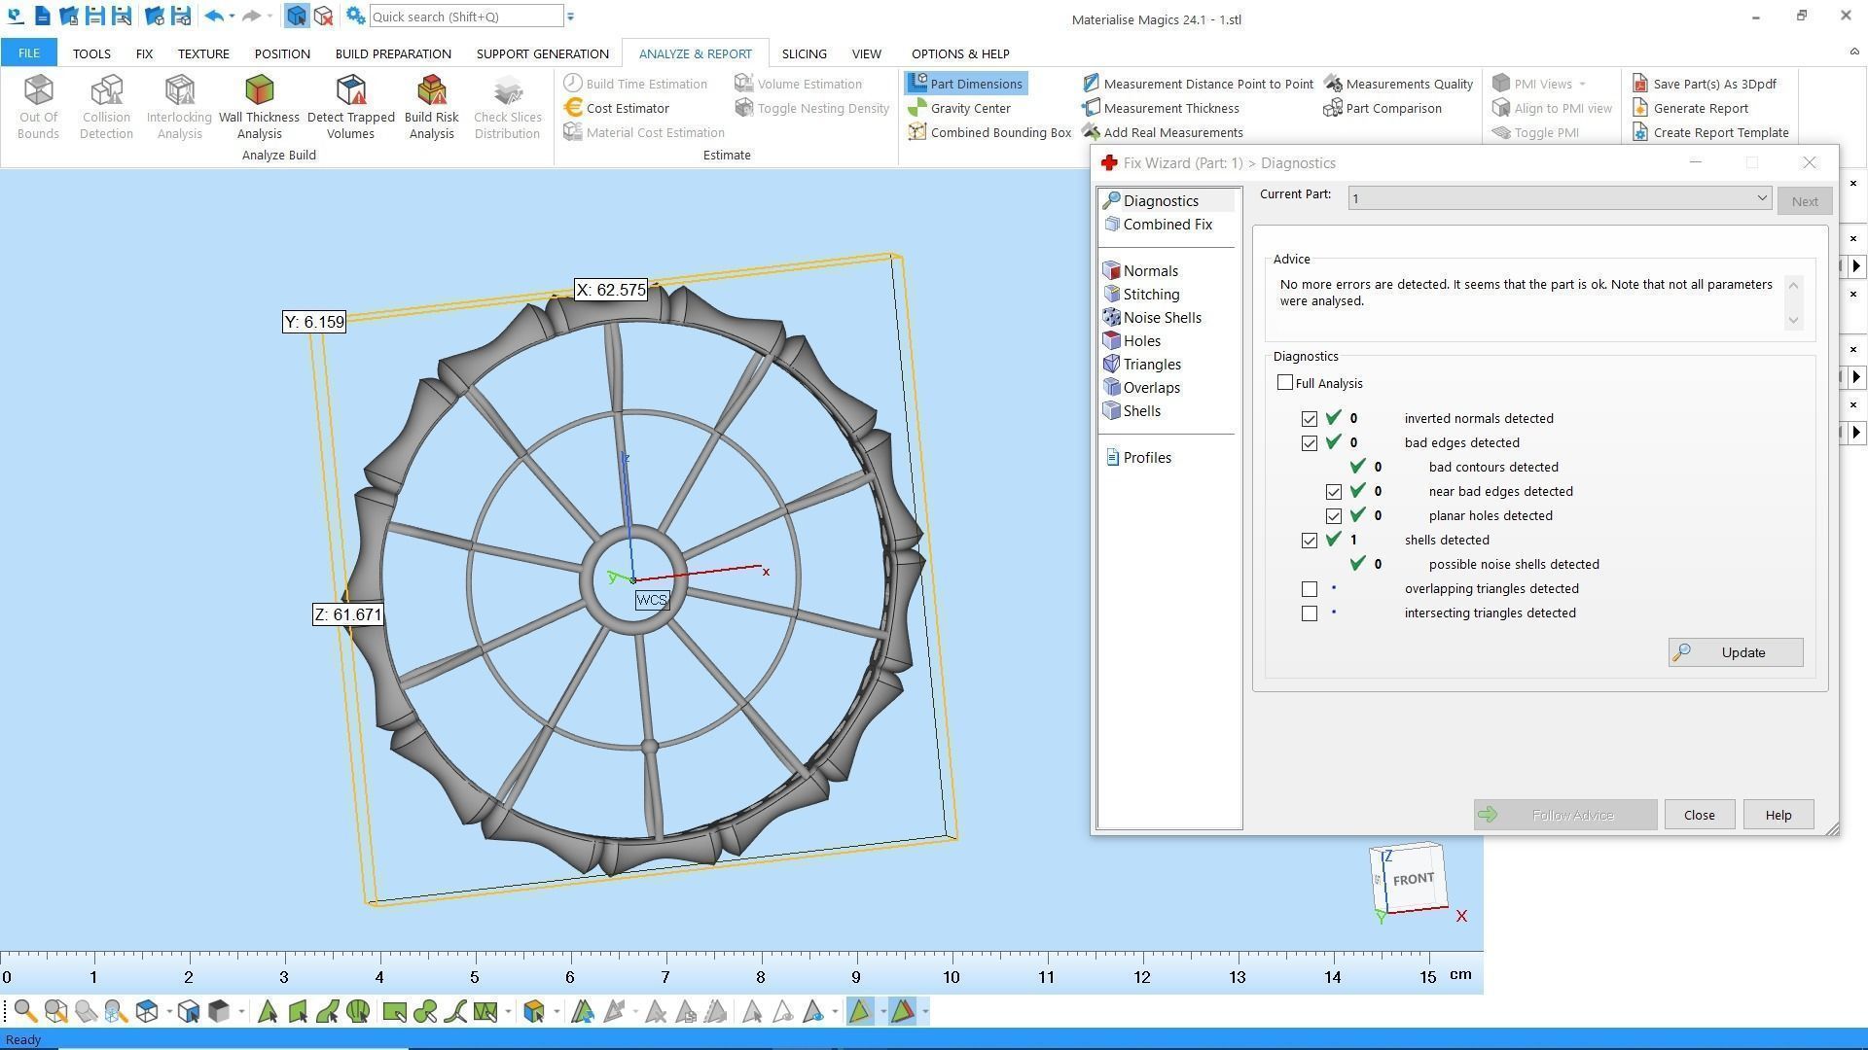This screenshot has width=1868, height=1050.
Task: Uncheck inverted normals detected checkbox
Action: click(1310, 419)
